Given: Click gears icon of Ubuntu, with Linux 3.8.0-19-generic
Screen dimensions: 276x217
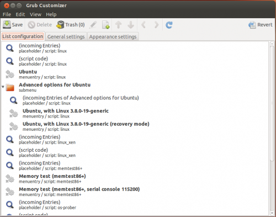Looking at the screenshot, I should [x=14, y=113].
